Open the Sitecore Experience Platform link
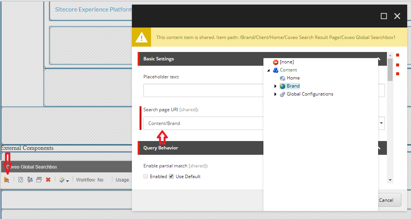This screenshot has width=411, height=219. tap(93, 10)
